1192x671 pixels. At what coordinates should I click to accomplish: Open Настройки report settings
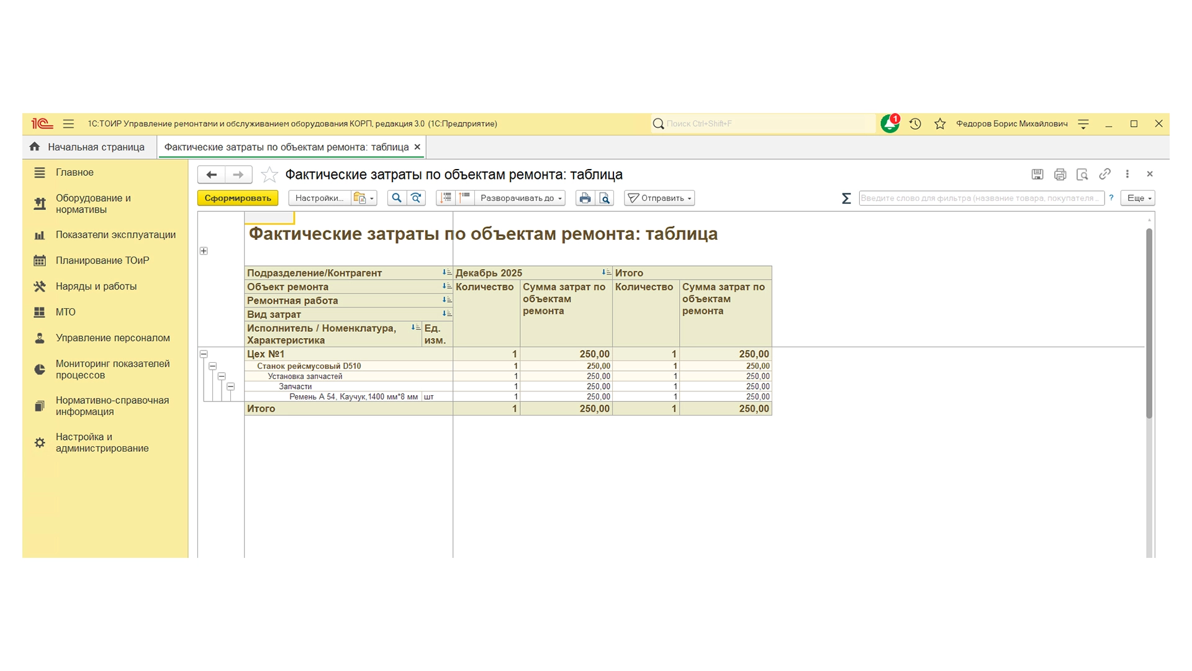coord(319,198)
